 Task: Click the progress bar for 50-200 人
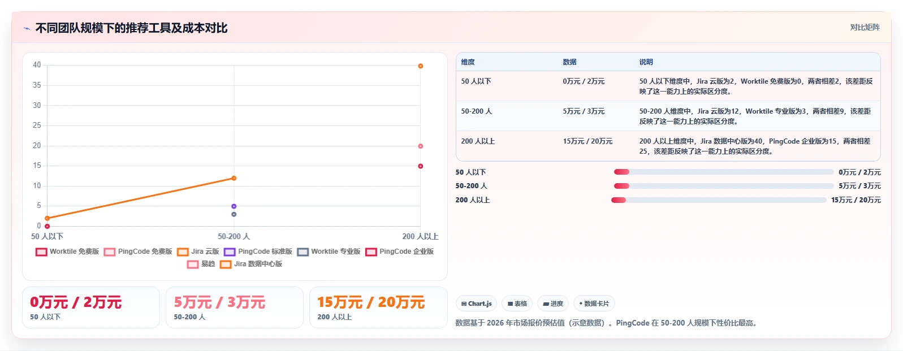pos(724,186)
